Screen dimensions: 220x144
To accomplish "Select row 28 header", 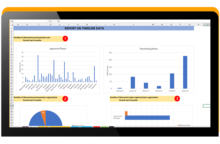I will point(11,106).
